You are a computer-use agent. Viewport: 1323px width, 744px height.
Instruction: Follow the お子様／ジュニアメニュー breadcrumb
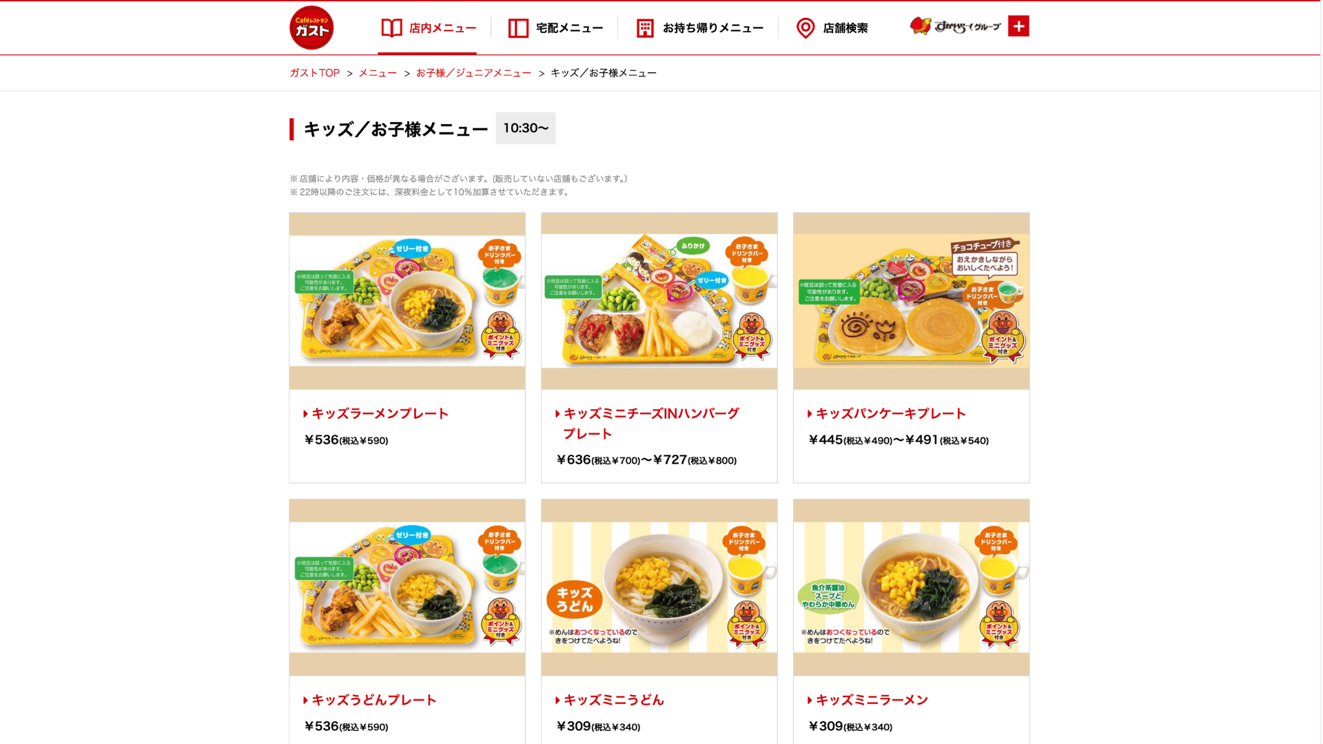(473, 73)
